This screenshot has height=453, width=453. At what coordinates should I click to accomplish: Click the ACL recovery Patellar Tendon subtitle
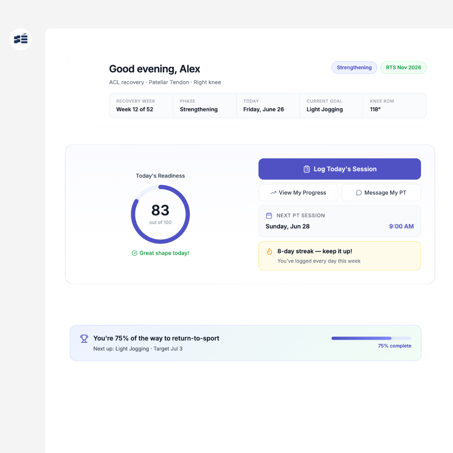tap(165, 82)
